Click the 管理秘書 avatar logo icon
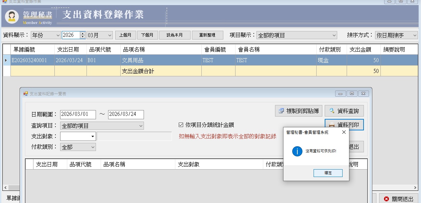 pos(12,16)
